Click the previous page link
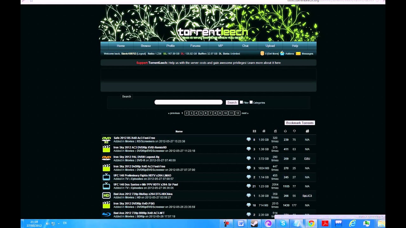Image resolution: width=406 pixels, height=228 pixels. click(x=174, y=113)
